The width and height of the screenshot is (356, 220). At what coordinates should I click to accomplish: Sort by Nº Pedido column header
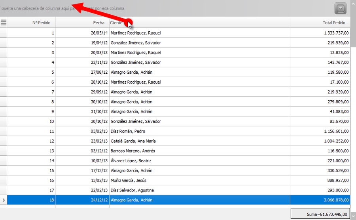coord(31,23)
